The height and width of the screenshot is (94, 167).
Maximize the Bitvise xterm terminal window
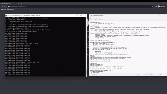(x=81, y=16)
